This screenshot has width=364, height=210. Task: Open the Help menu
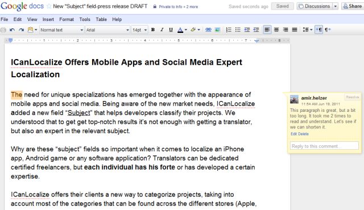coord(117,19)
